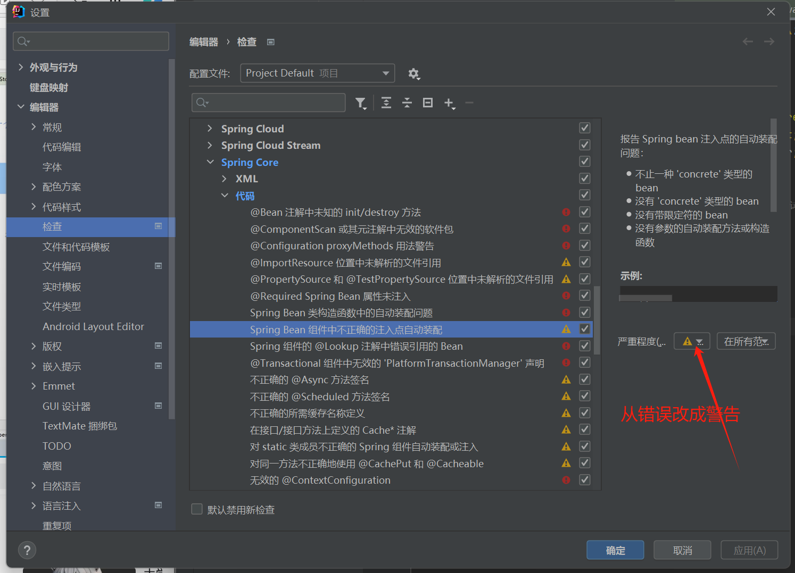The width and height of the screenshot is (795, 573).
Task: Click the expand all inspections icon
Action: pyautogui.click(x=386, y=103)
